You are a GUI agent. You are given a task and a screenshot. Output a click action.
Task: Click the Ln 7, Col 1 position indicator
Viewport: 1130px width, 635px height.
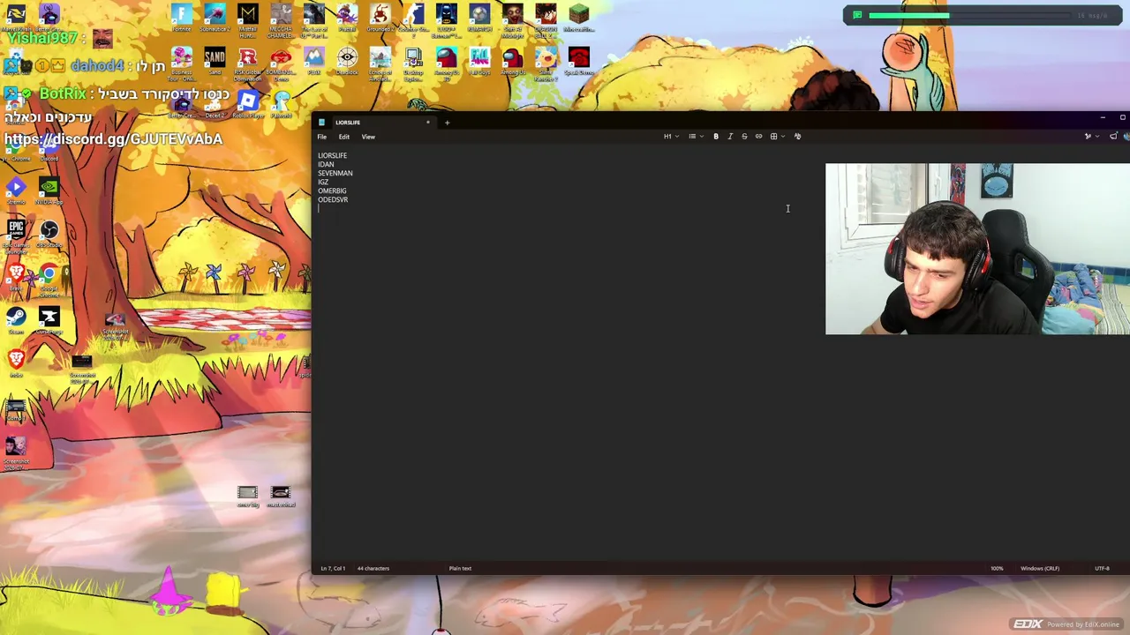[x=333, y=569]
